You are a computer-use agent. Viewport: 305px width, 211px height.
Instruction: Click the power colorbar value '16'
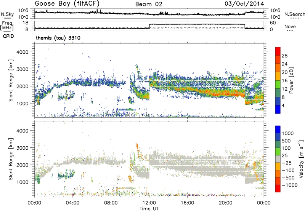click(284, 81)
